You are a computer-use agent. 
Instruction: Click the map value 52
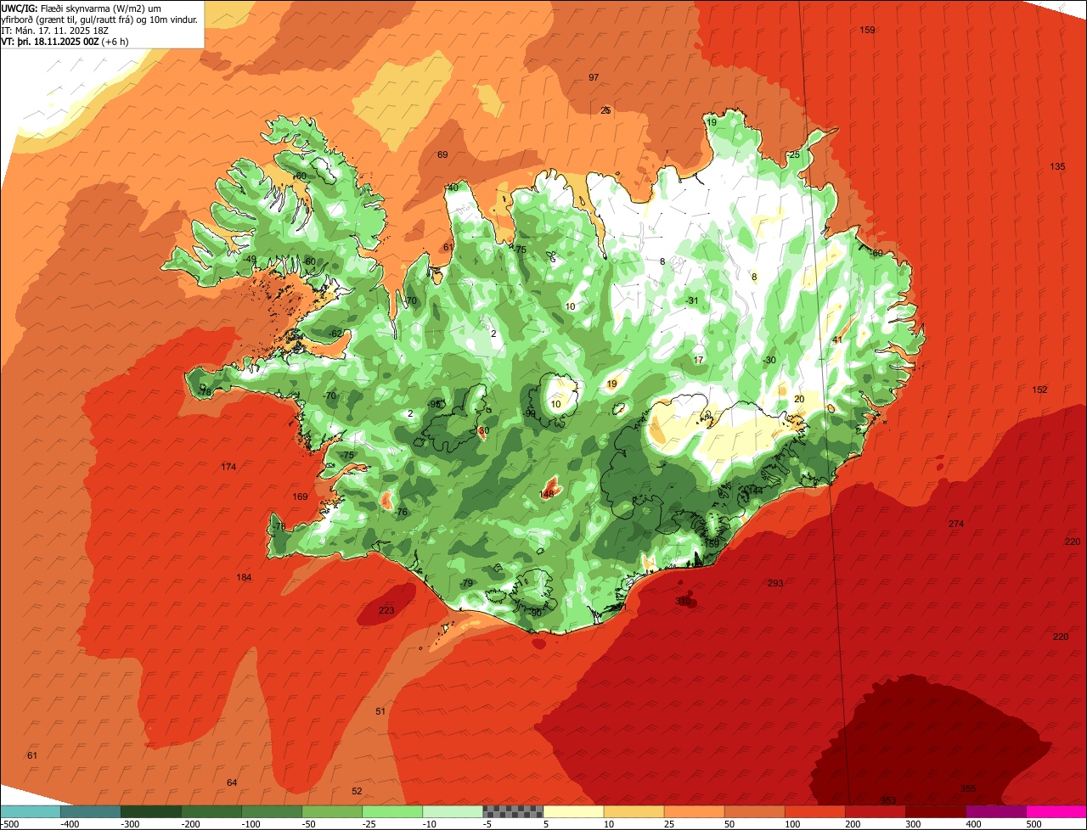click(x=357, y=791)
